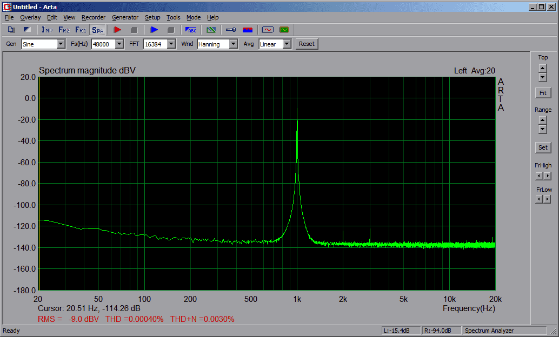This screenshot has height=337, width=559.
Task: Click the ABC text overlay icon
Action: pos(191,30)
